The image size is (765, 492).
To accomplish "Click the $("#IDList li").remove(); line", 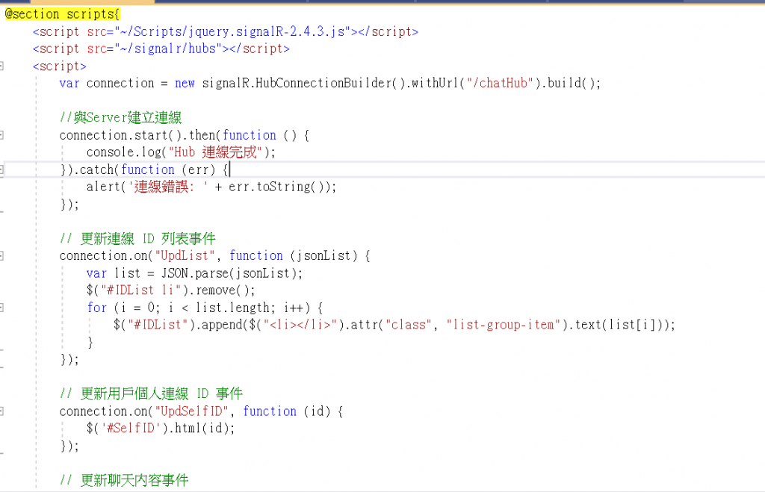I will [171, 290].
